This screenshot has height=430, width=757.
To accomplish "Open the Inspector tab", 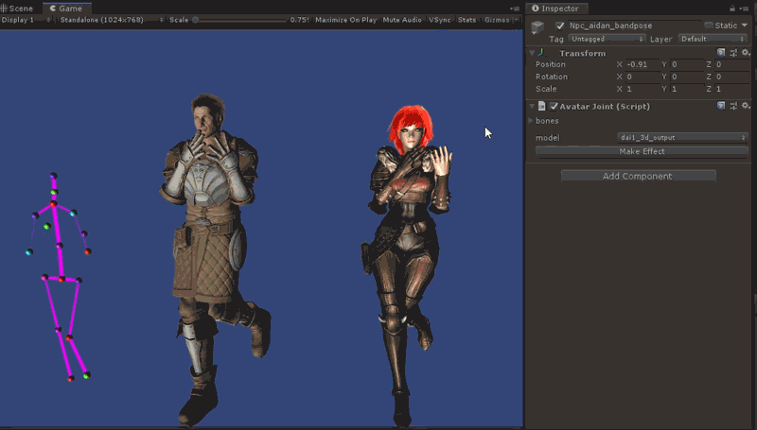I will [556, 9].
